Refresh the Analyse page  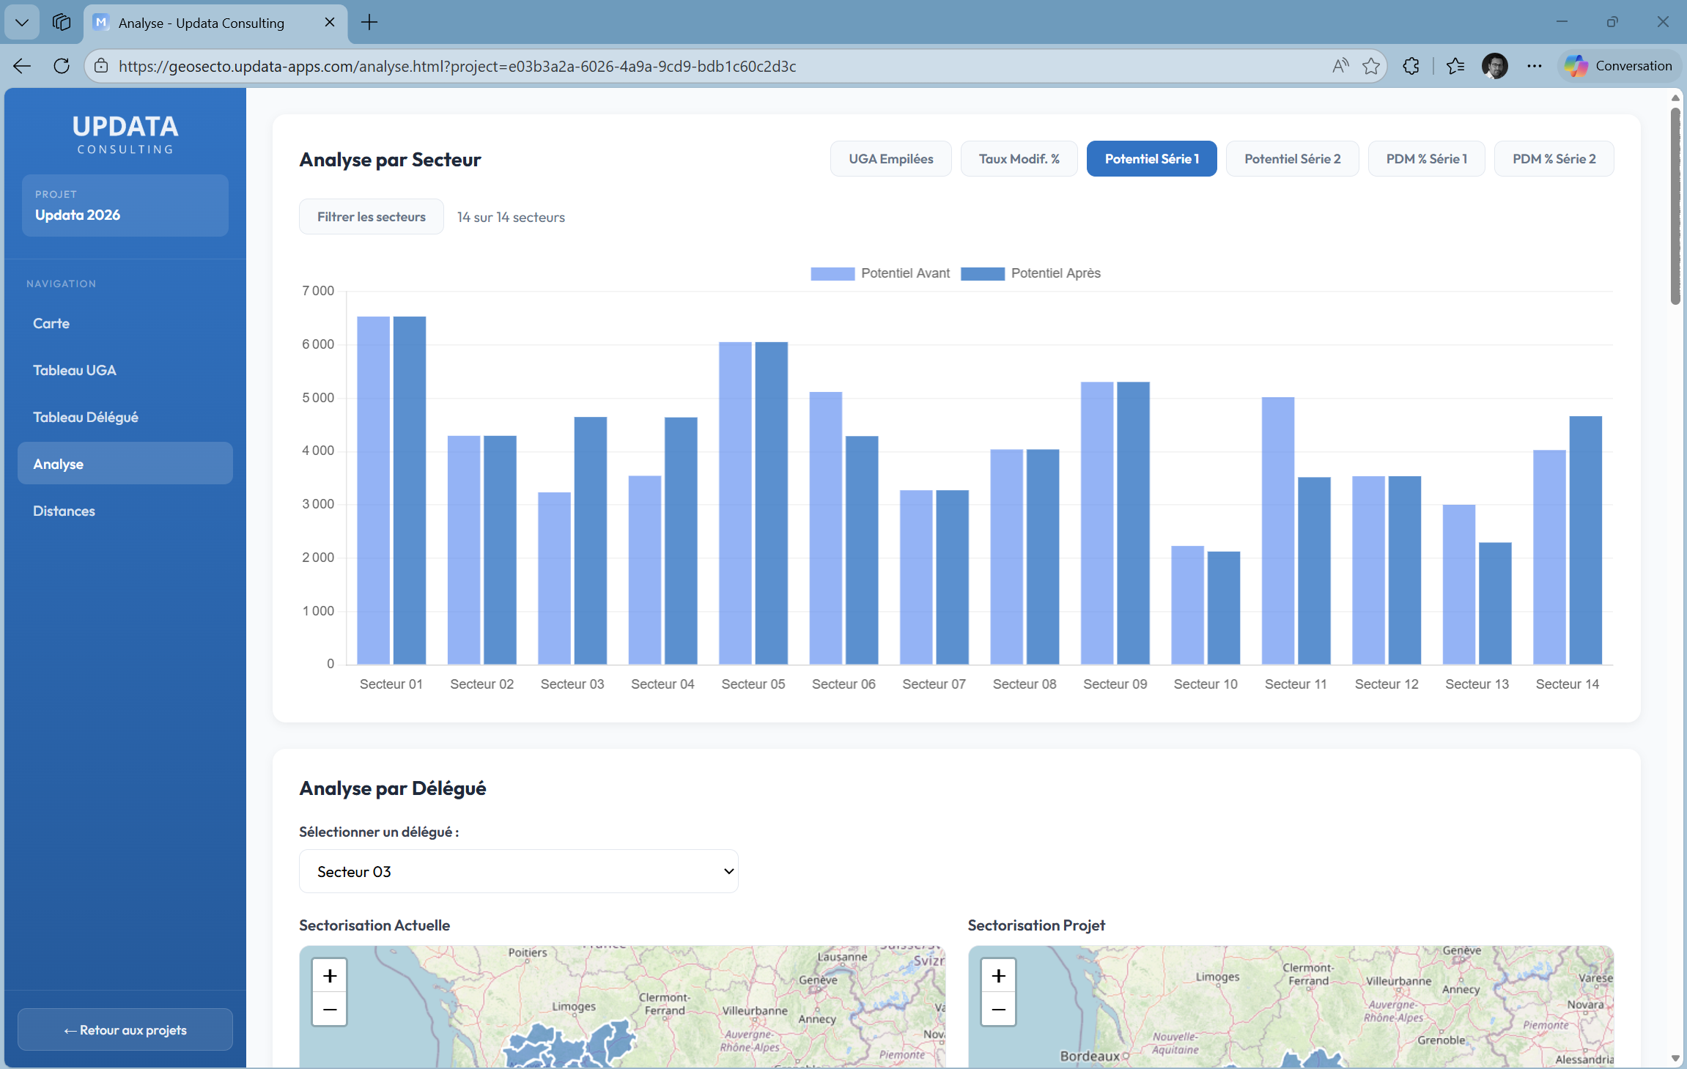point(62,66)
